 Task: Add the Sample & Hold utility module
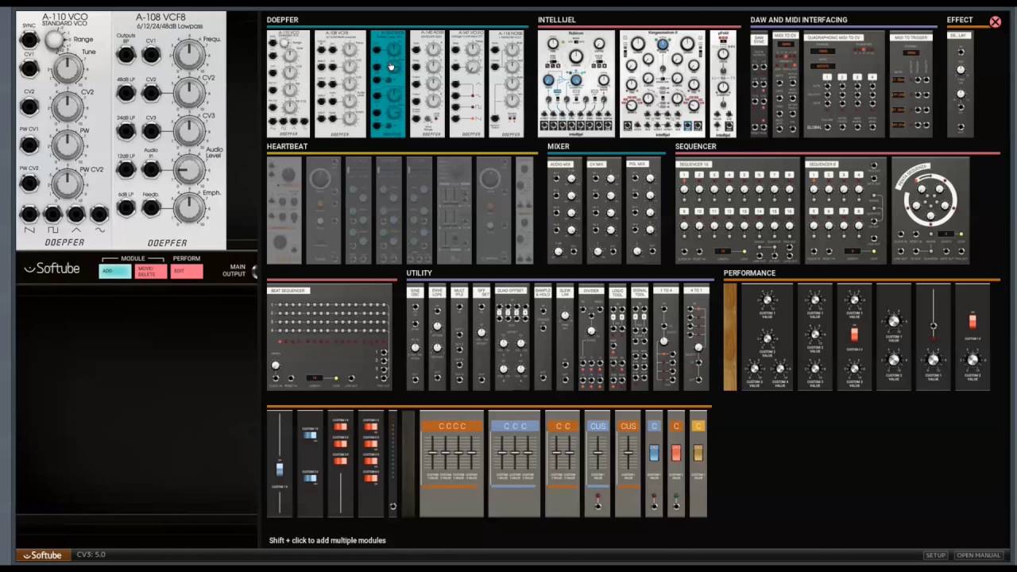coord(543,337)
